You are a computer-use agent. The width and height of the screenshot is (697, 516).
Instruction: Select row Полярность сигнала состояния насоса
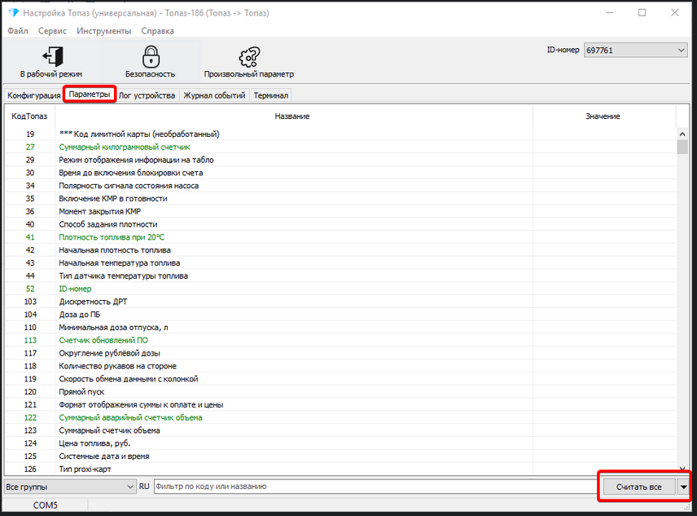coord(340,186)
